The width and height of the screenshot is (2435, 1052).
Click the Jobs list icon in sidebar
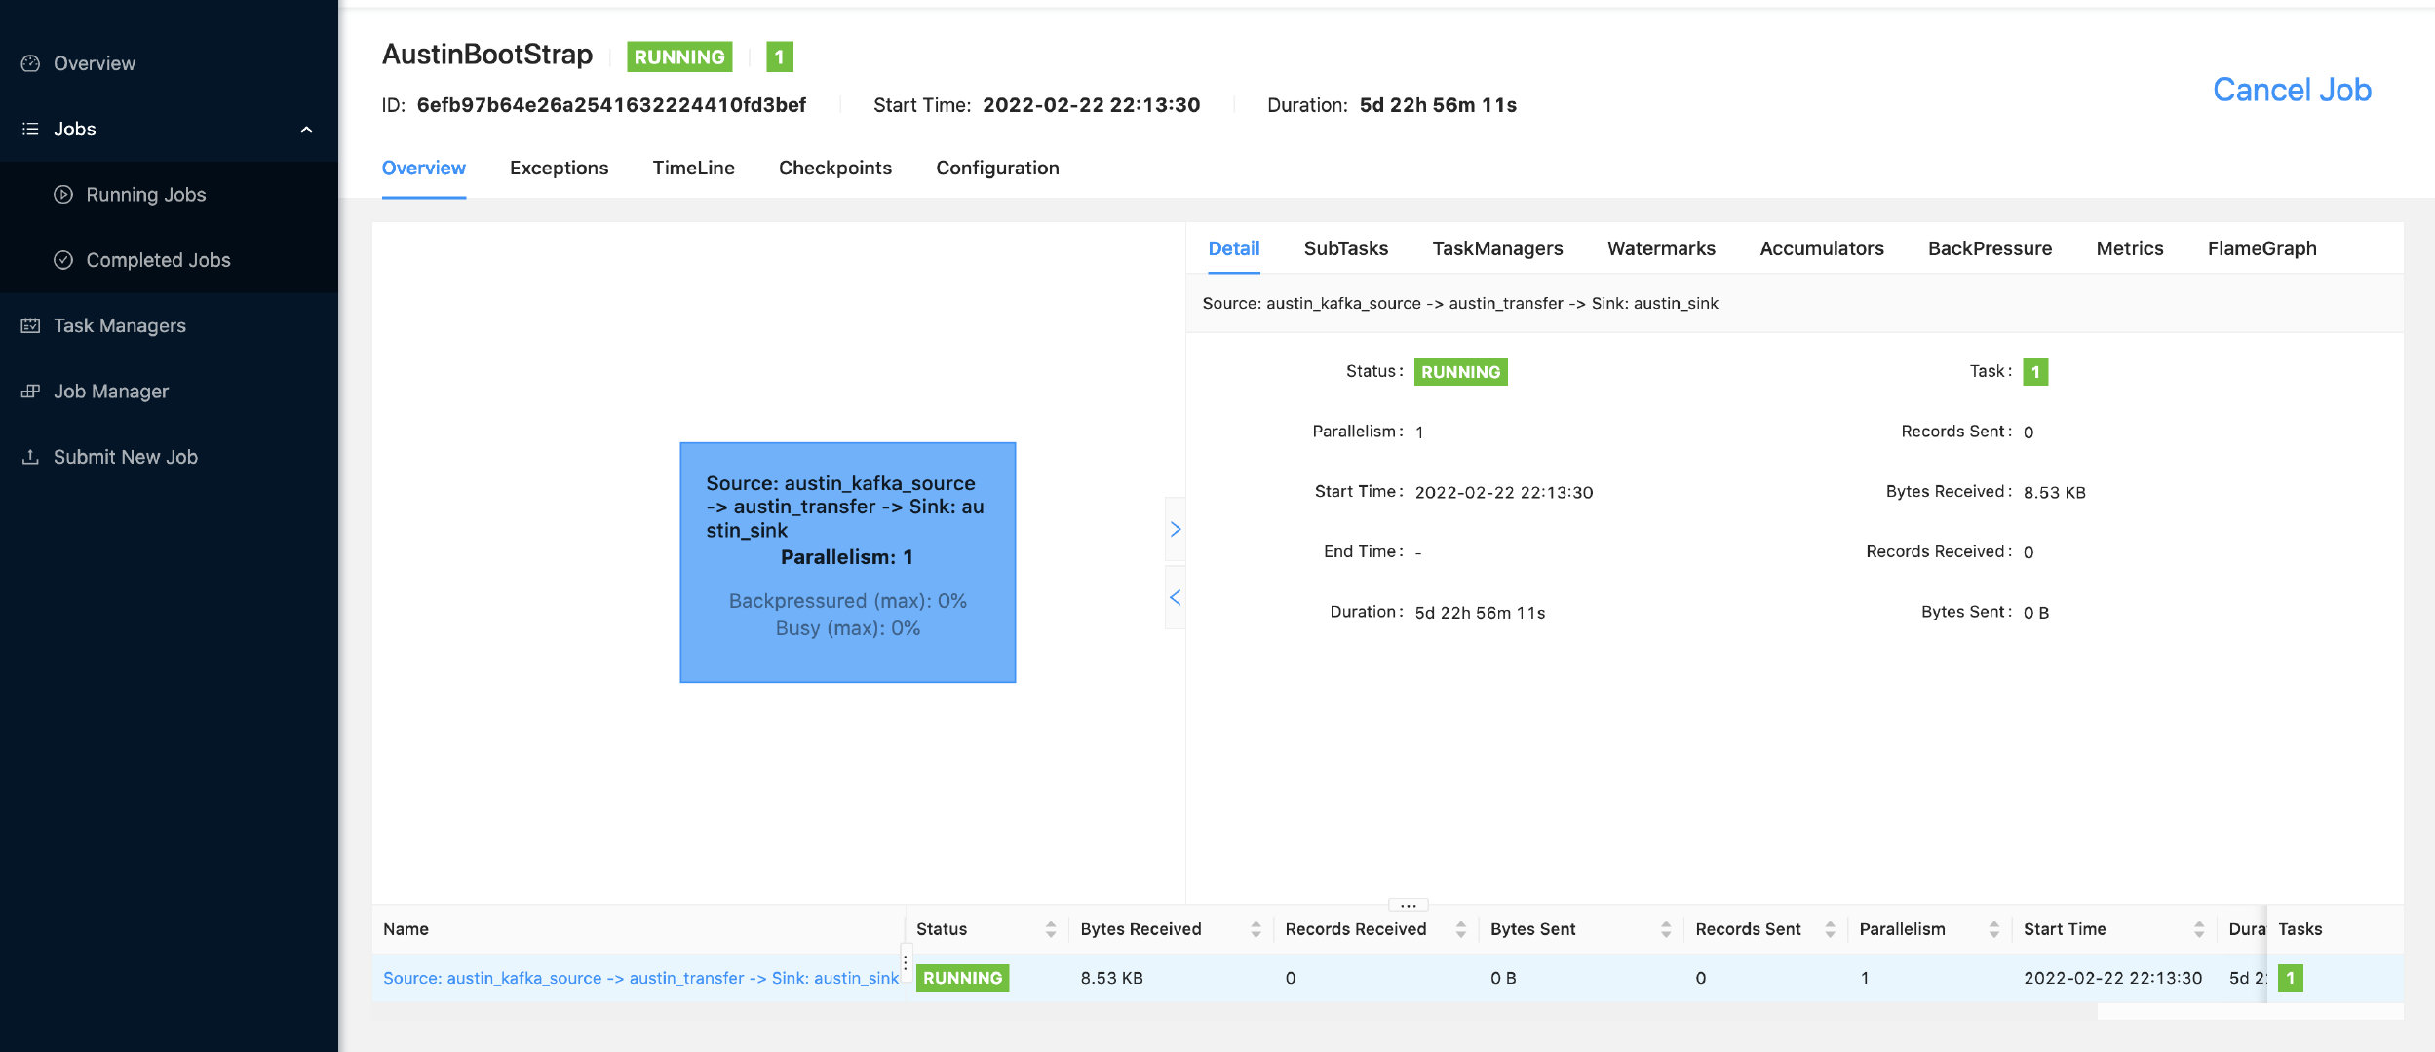click(30, 129)
